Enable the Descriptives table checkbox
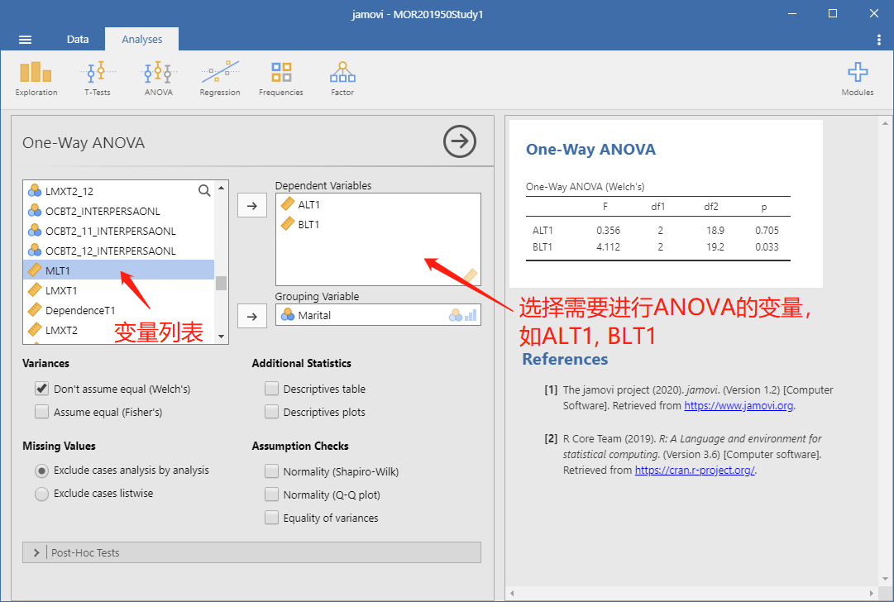 (x=271, y=389)
